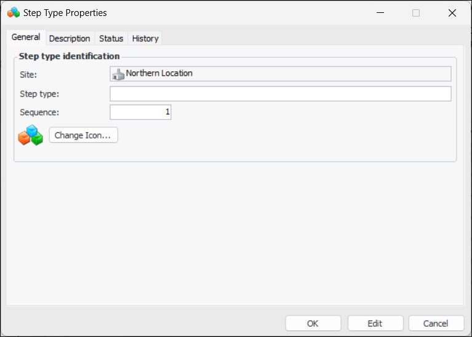Dismiss the dialog with Cancel
Viewport: 472px width, 337px height.
coord(436,323)
